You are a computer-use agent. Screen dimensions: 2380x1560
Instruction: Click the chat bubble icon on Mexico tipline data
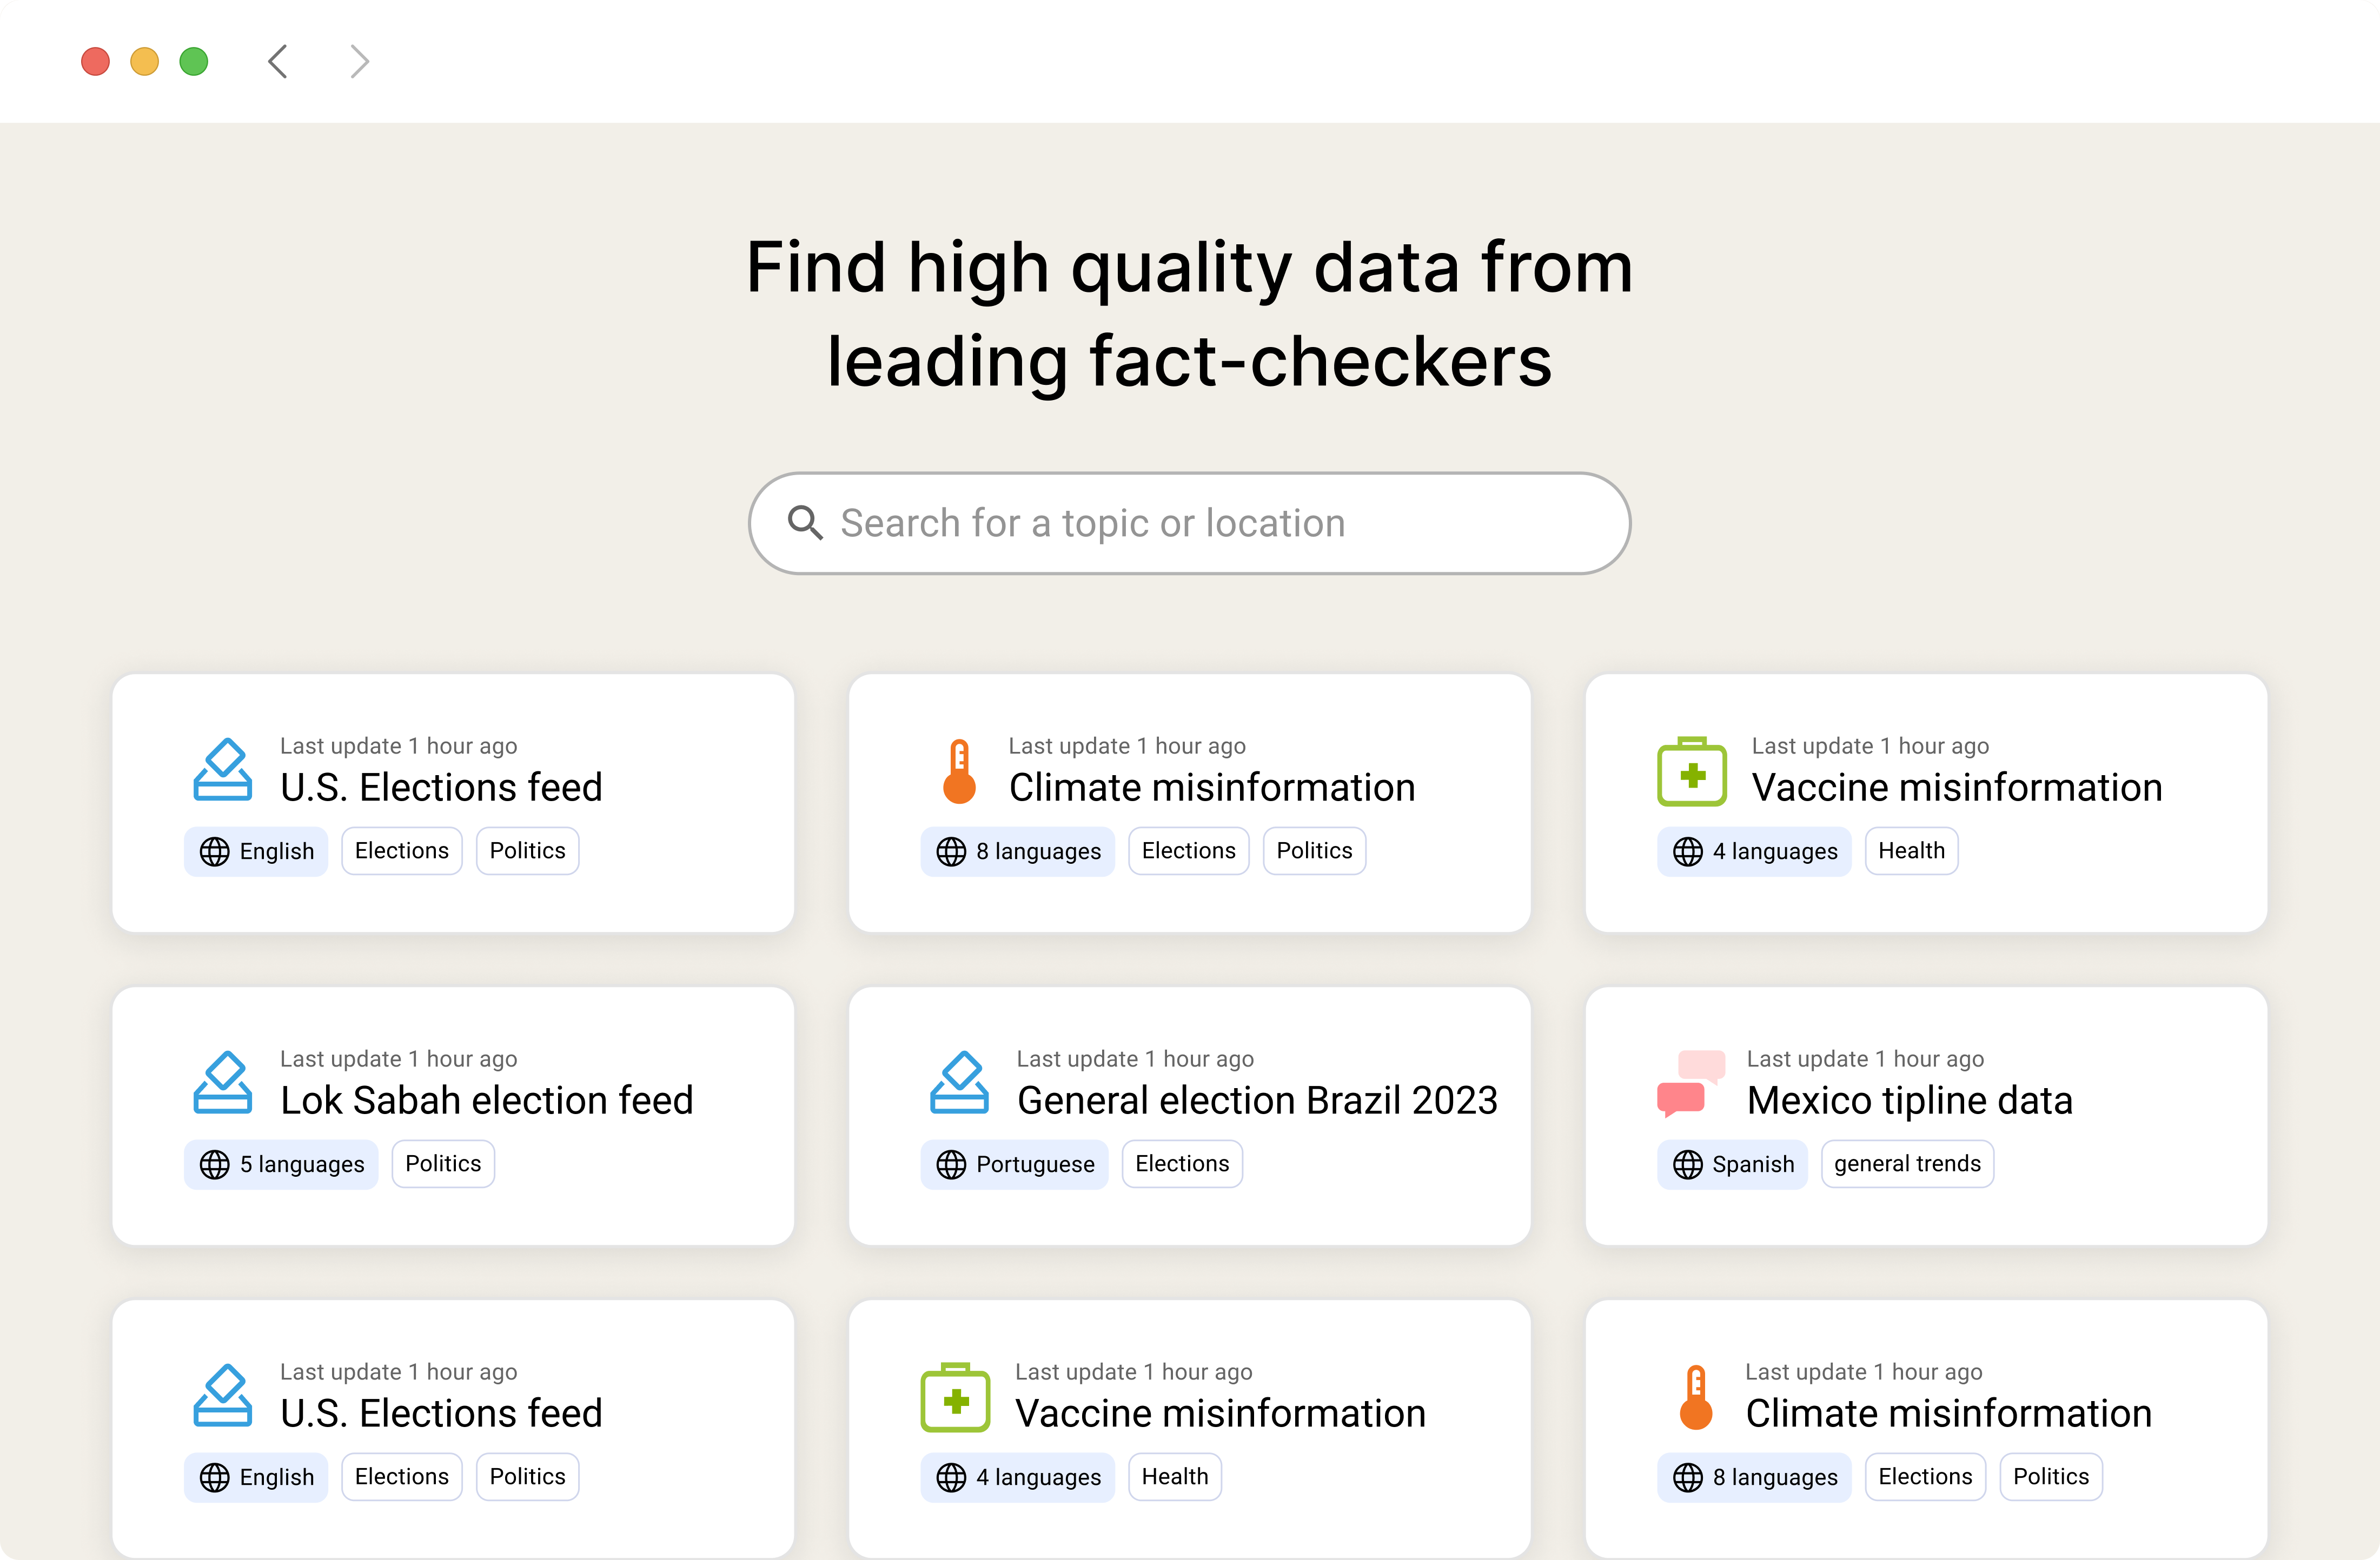pyautogui.click(x=1692, y=1082)
